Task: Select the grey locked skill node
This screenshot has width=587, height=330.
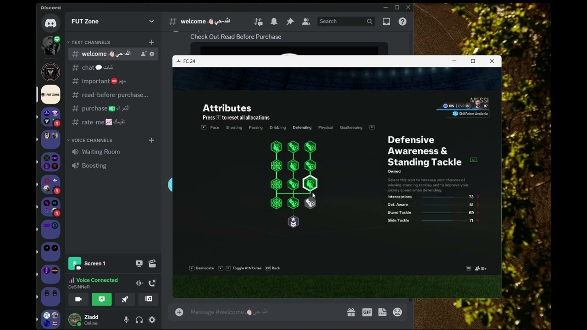Action: [310, 203]
